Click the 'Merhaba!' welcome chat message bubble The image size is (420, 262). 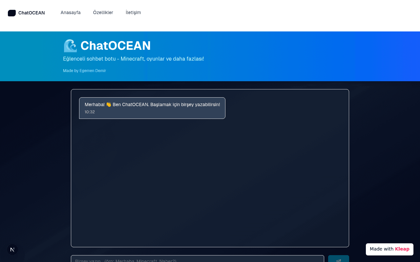[152, 108]
